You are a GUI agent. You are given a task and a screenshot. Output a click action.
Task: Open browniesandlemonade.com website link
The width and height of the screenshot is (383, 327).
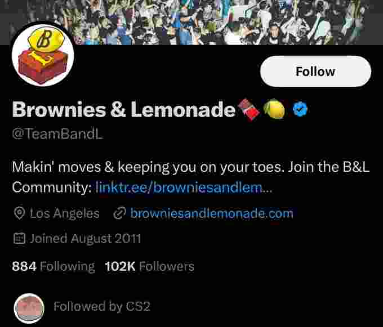(x=212, y=213)
